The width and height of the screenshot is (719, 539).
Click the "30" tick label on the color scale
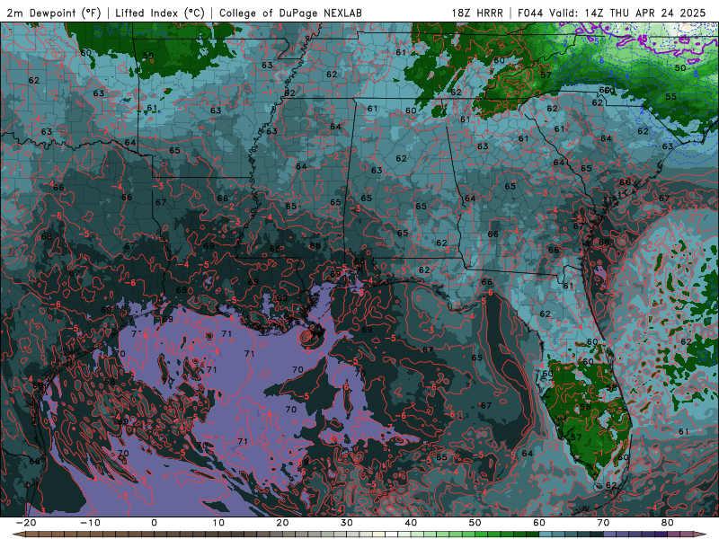[x=347, y=523]
